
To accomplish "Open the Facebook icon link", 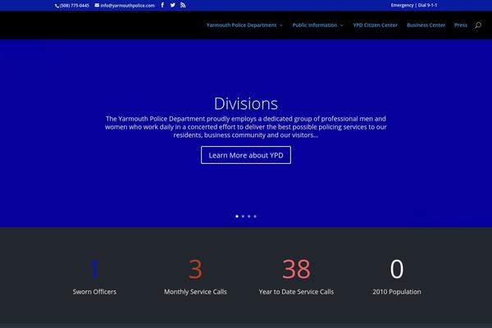I will pos(162,5).
